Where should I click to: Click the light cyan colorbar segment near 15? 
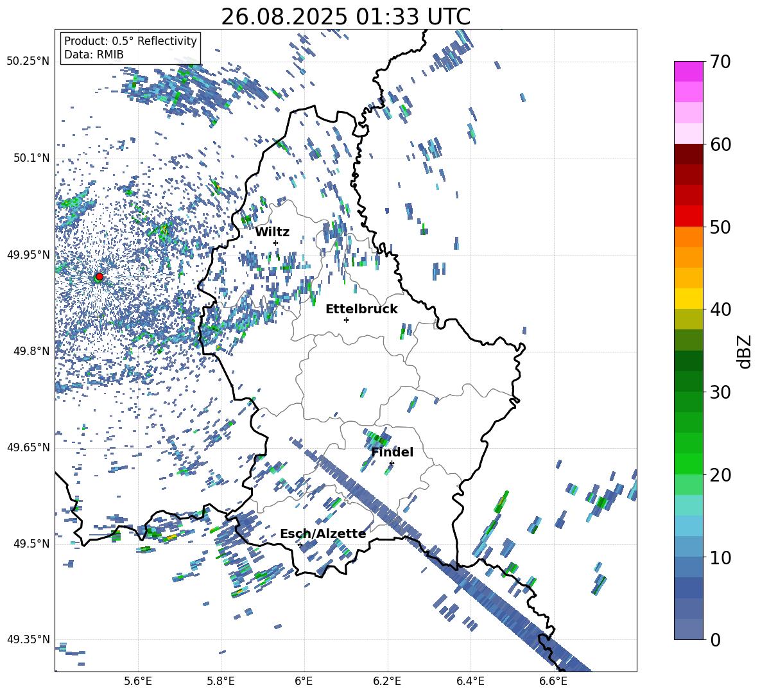point(689,505)
